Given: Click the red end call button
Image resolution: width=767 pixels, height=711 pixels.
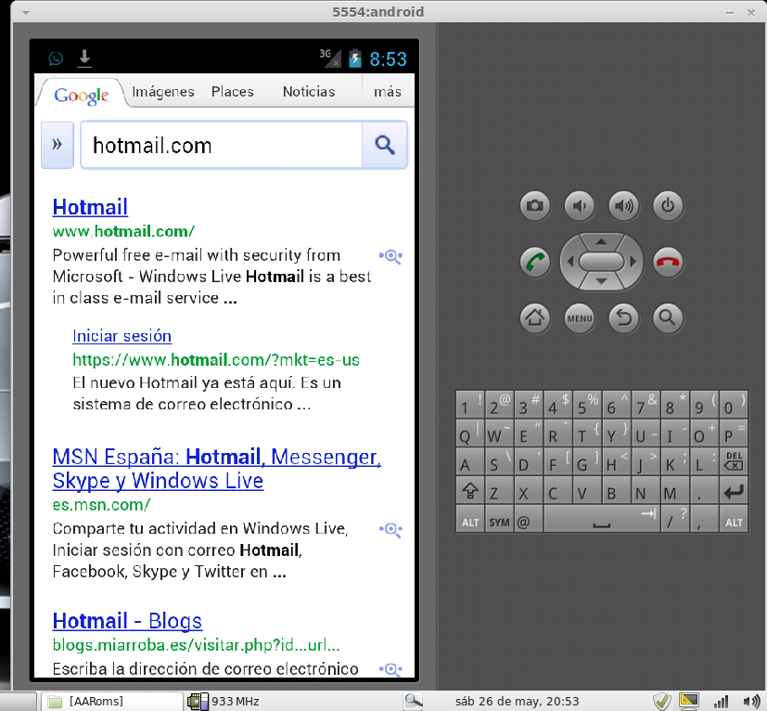Looking at the screenshot, I should [x=668, y=262].
